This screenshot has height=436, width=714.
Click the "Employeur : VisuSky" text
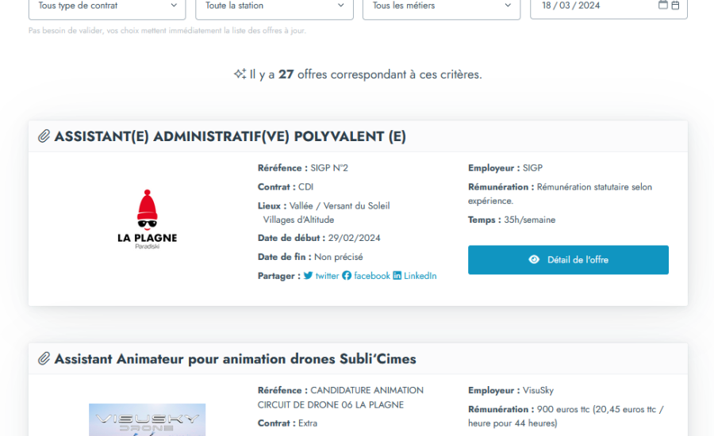[511, 391]
